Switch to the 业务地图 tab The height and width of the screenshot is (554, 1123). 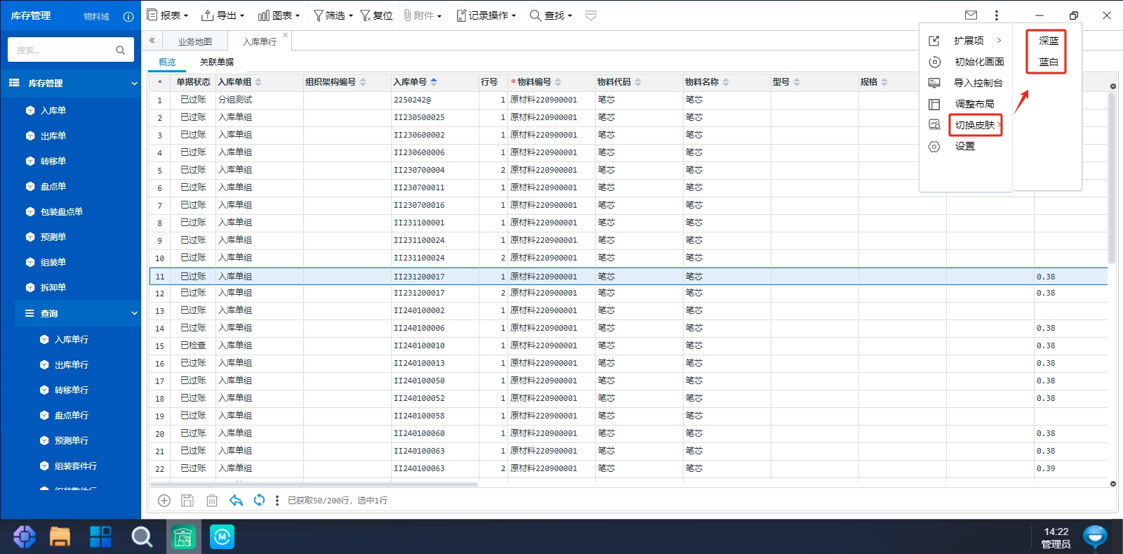point(195,41)
